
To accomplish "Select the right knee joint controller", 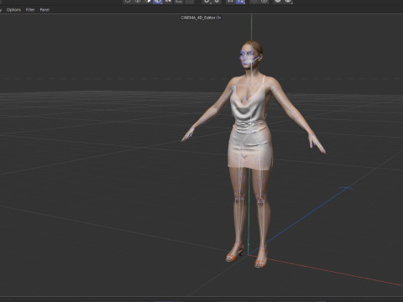I will pyautogui.click(x=260, y=200).
